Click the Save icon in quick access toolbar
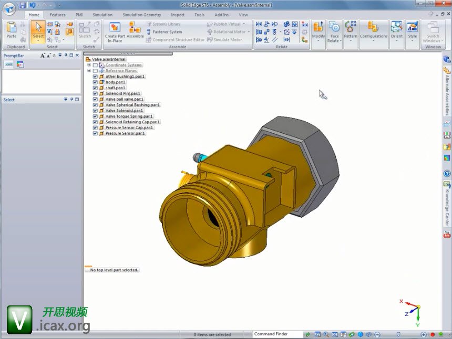 point(23,5)
